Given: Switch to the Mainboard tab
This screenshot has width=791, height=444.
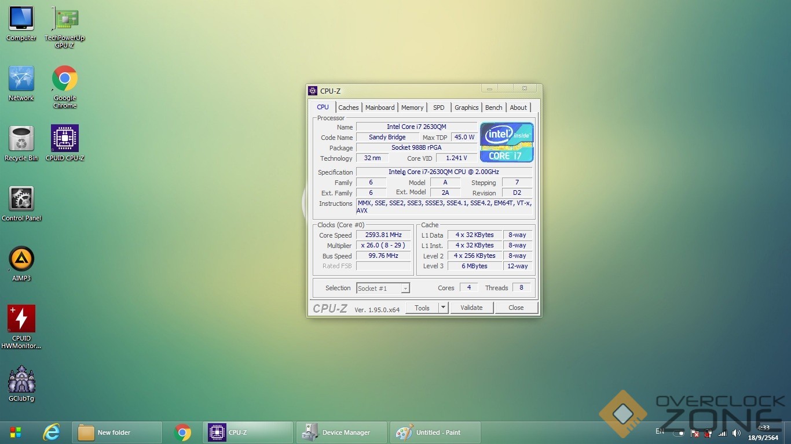Looking at the screenshot, I should (380, 108).
